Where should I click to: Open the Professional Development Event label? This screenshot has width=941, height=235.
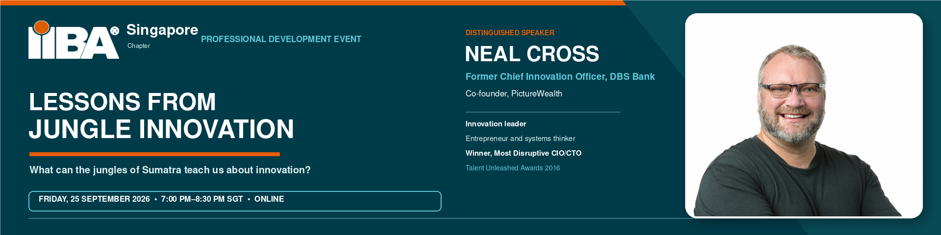pos(281,39)
